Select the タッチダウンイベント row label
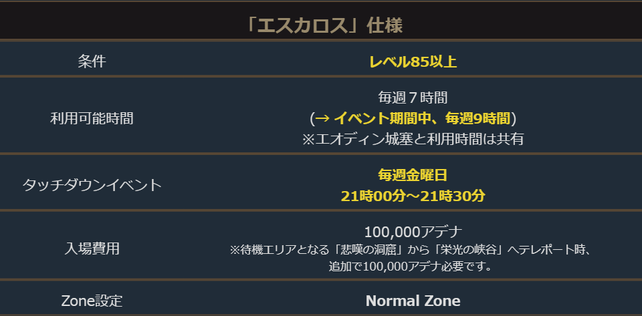Viewport: 642px width, 316px height. [92, 184]
